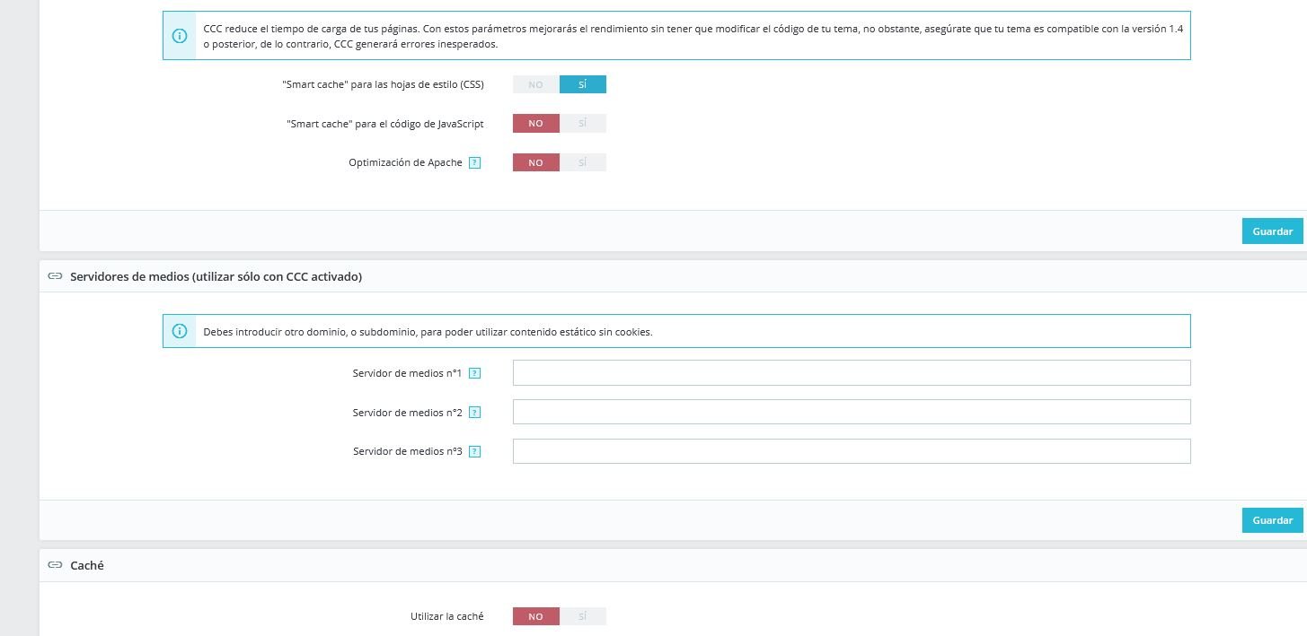
Task: Click help icon for Servidor de medios n°2
Action: [475, 413]
